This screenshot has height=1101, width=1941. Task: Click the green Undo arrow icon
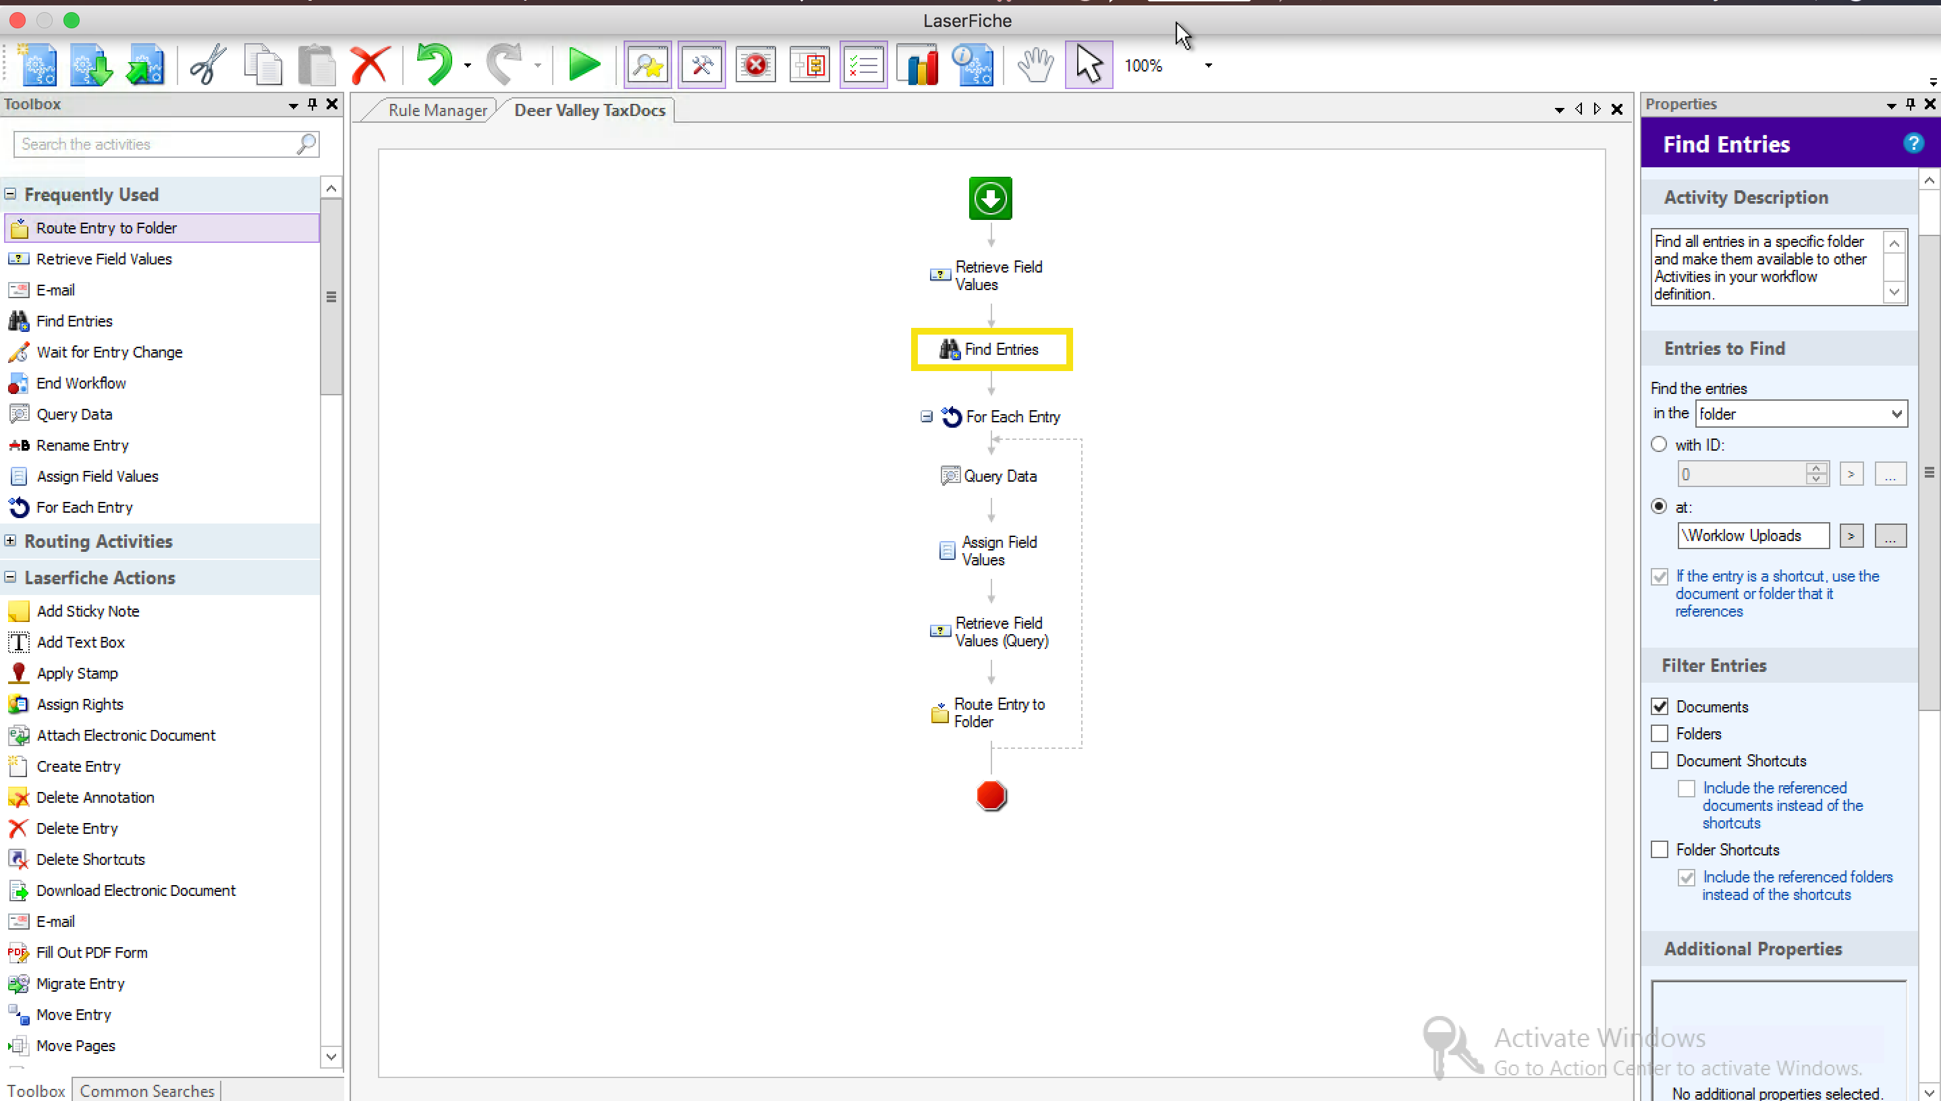(x=434, y=65)
